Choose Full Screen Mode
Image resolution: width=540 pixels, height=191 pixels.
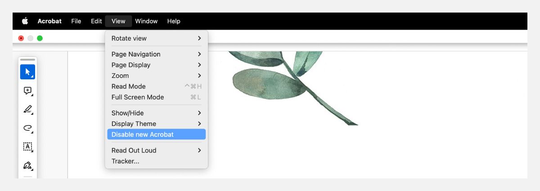click(x=157, y=97)
